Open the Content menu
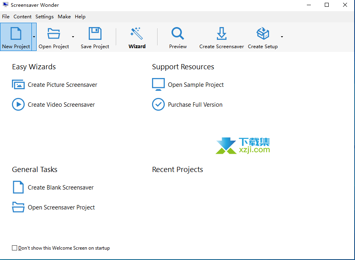355x260 pixels. [x=22, y=17]
